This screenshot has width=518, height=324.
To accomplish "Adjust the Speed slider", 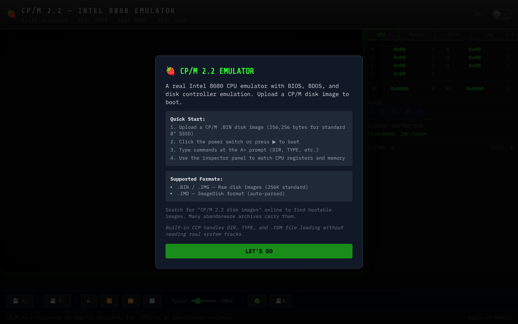I will pyautogui.click(x=204, y=301).
